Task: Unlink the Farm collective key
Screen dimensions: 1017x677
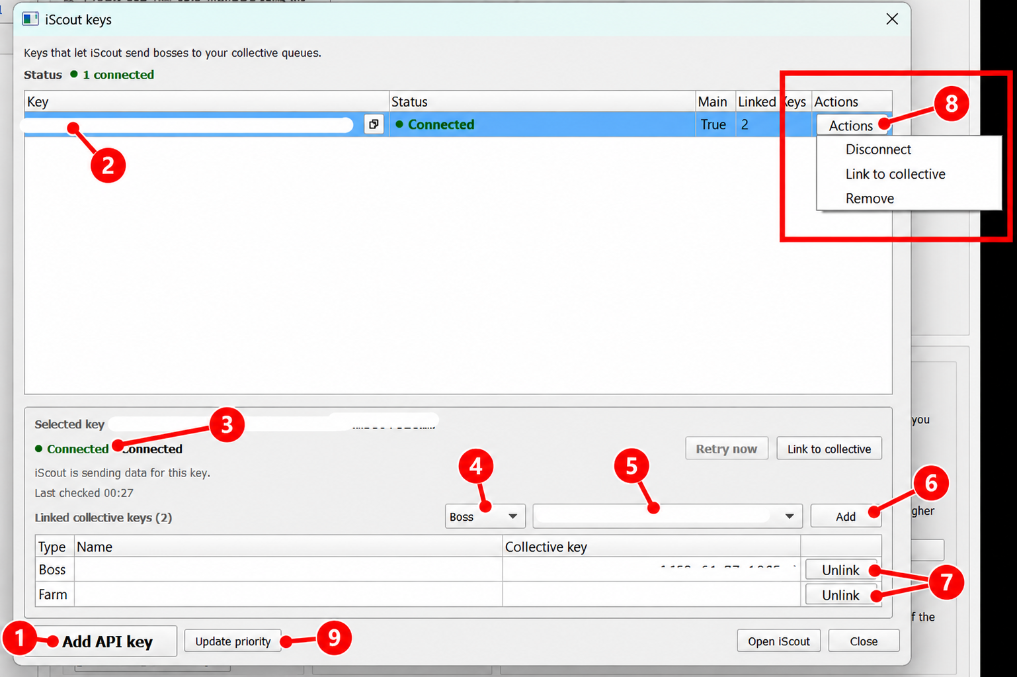Action: [x=840, y=596]
